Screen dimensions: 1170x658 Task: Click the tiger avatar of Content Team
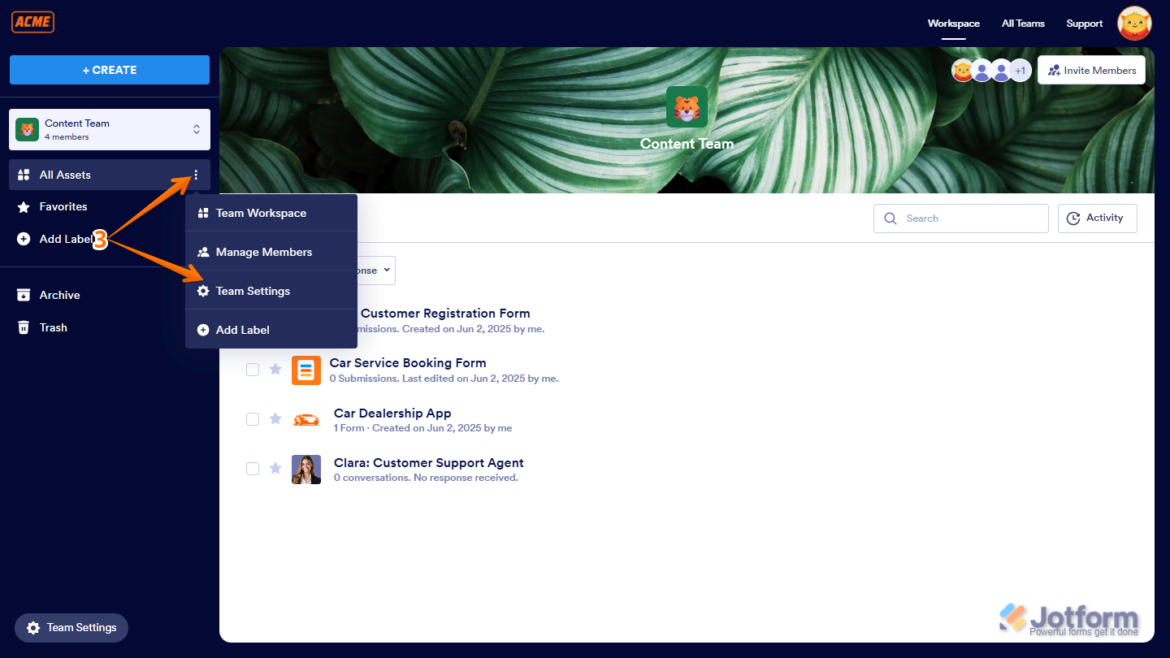[687, 106]
